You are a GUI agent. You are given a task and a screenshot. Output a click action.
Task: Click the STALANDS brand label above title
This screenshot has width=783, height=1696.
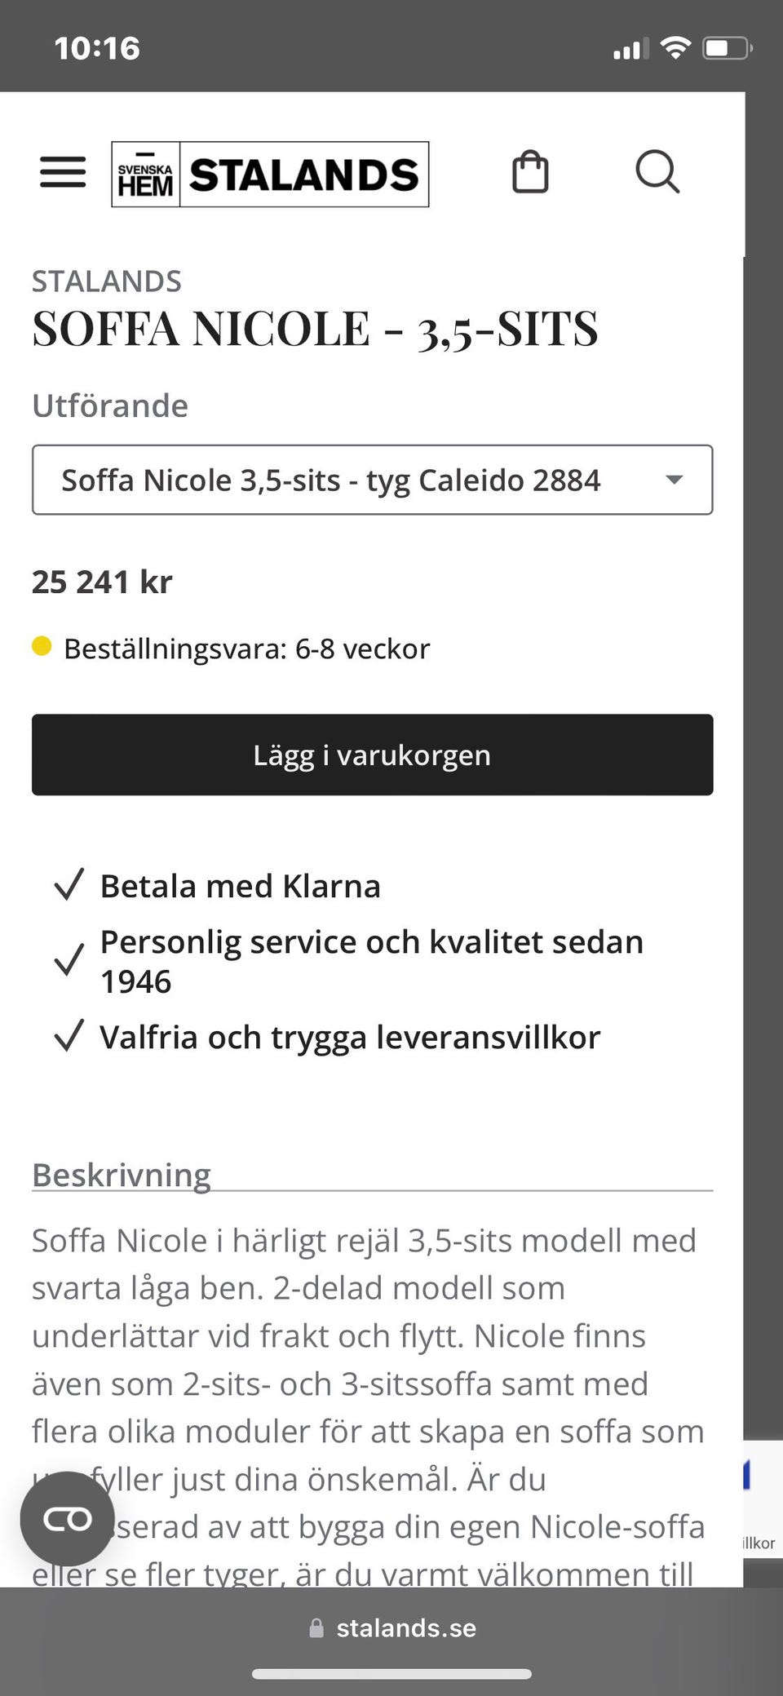107,281
